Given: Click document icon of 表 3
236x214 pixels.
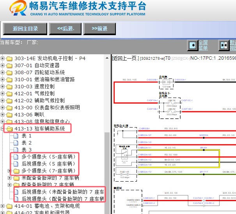Looking at the screenshot, I should 16,150.
